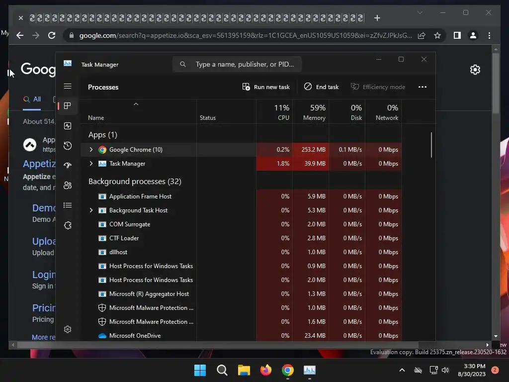Image resolution: width=509 pixels, height=382 pixels.
Task: Open more options ellipsis in Task Manager
Action: (423, 87)
